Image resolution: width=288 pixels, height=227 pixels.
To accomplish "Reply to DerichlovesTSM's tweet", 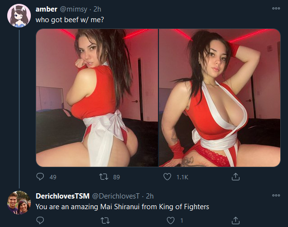I will pos(40,220).
